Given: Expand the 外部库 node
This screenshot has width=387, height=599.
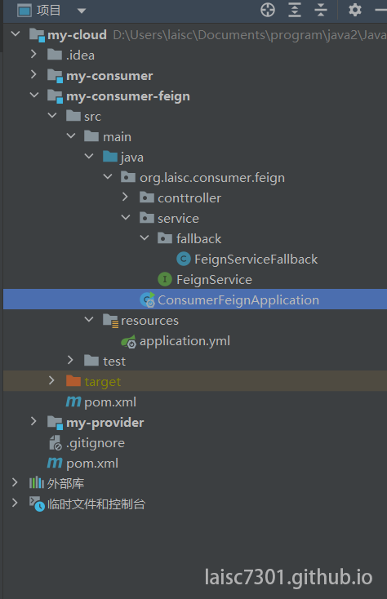Looking at the screenshot, I should 15,482.
